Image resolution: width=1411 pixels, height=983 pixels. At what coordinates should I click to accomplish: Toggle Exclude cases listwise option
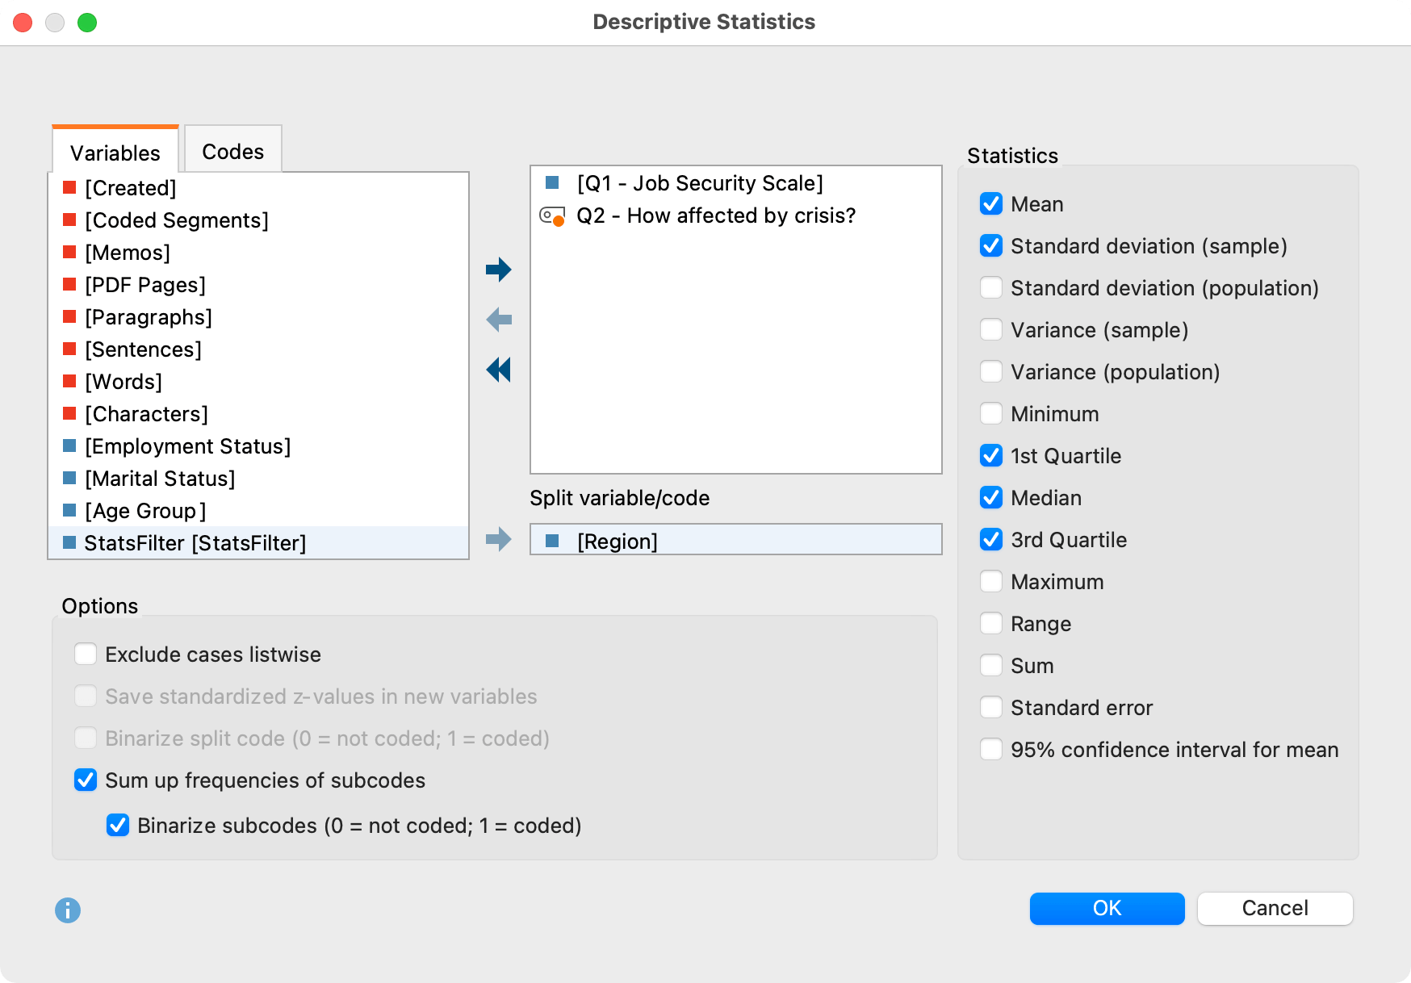(x=86, y=654)
